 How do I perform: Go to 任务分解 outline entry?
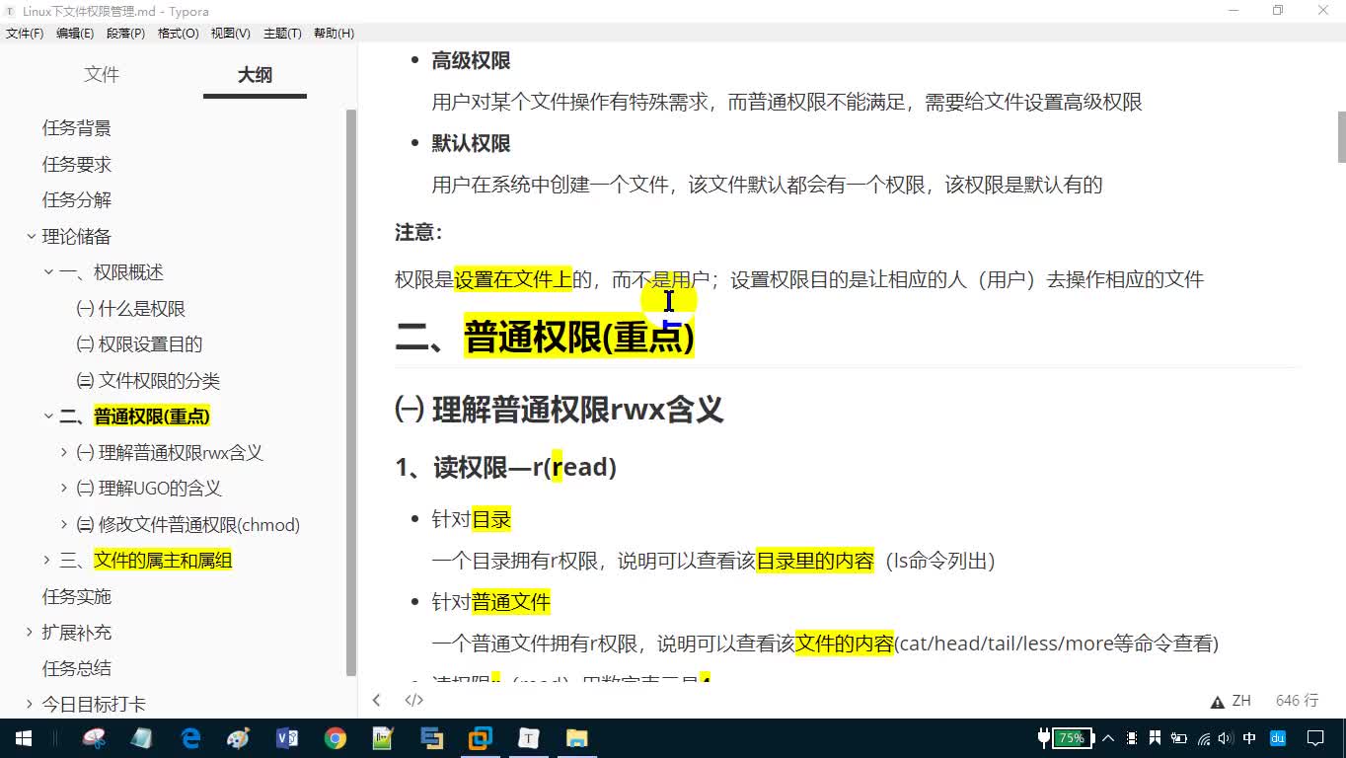pos(77,200)
